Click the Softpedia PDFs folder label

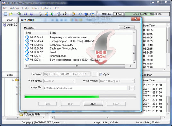[x=32, y=114]
